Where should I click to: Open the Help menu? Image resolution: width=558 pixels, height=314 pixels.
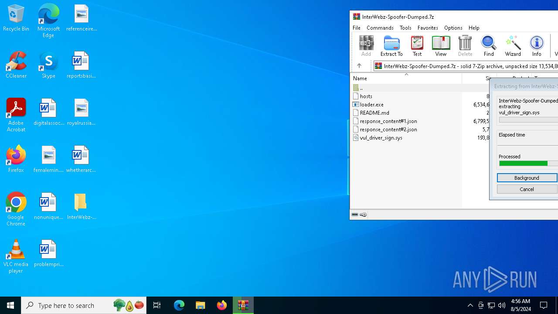click(474, 27)
